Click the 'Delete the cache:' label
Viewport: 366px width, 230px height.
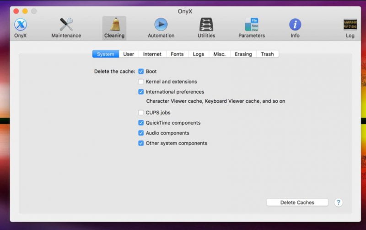(115, 72)
